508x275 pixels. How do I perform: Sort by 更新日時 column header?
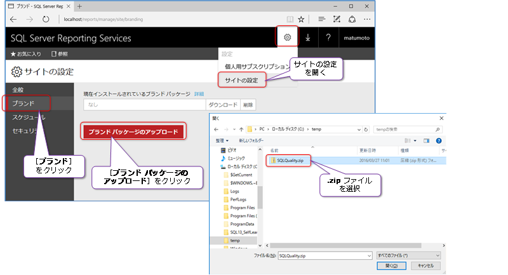point(368,151)
